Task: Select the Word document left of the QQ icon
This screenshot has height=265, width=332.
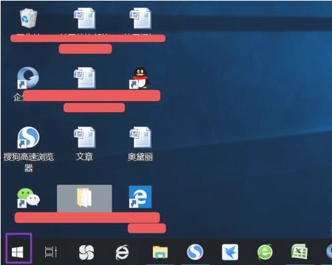Action: pos(84,78)
